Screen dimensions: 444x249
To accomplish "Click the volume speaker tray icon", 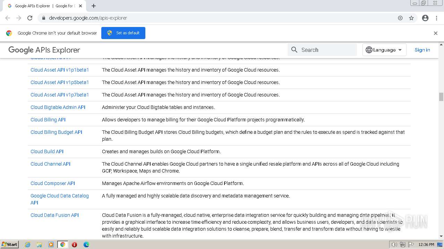I will click(394, 245).
